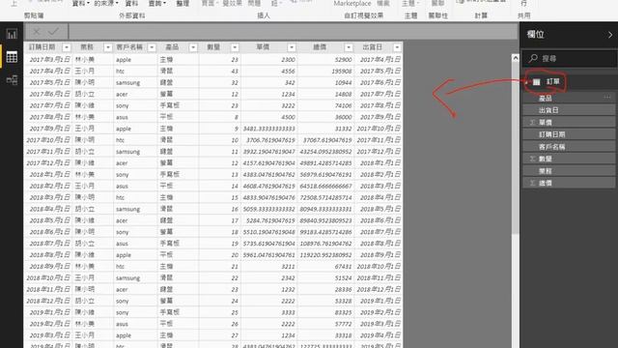Screen dimensions: 618x348
Task: Select 出貨日 field in fields list
Action: [x=569, y=110]
